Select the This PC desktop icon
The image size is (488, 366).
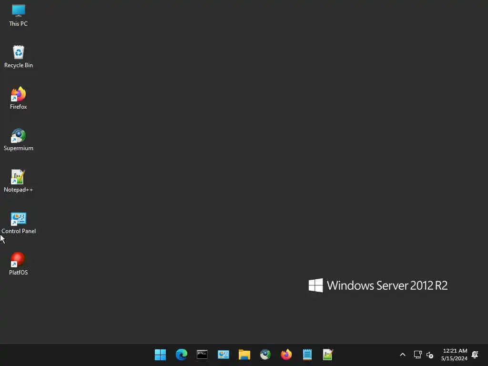pyautogui.click(x=19, y=16)
